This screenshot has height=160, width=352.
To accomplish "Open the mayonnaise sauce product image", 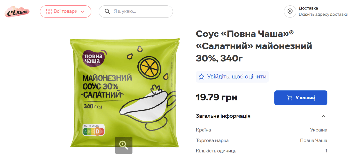I will click(x=125, y=92).
